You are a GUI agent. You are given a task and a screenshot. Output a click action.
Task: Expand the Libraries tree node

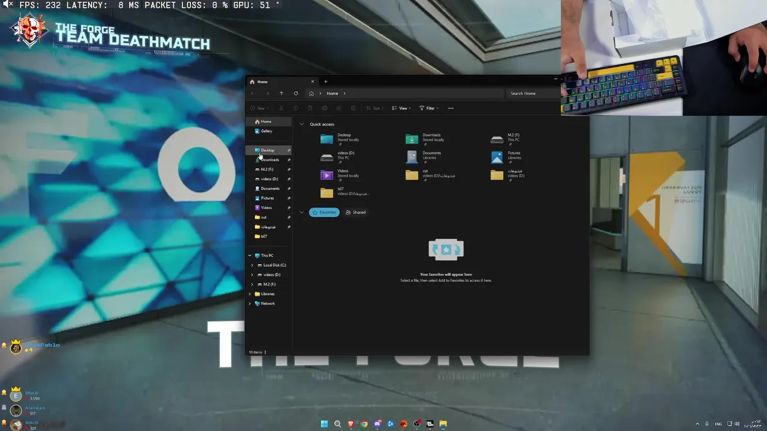(250, 294)
